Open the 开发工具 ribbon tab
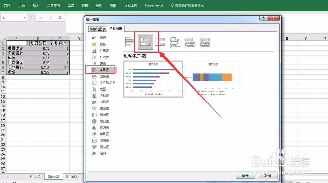Viewport: 328px width, 183px height. [131, 5]
